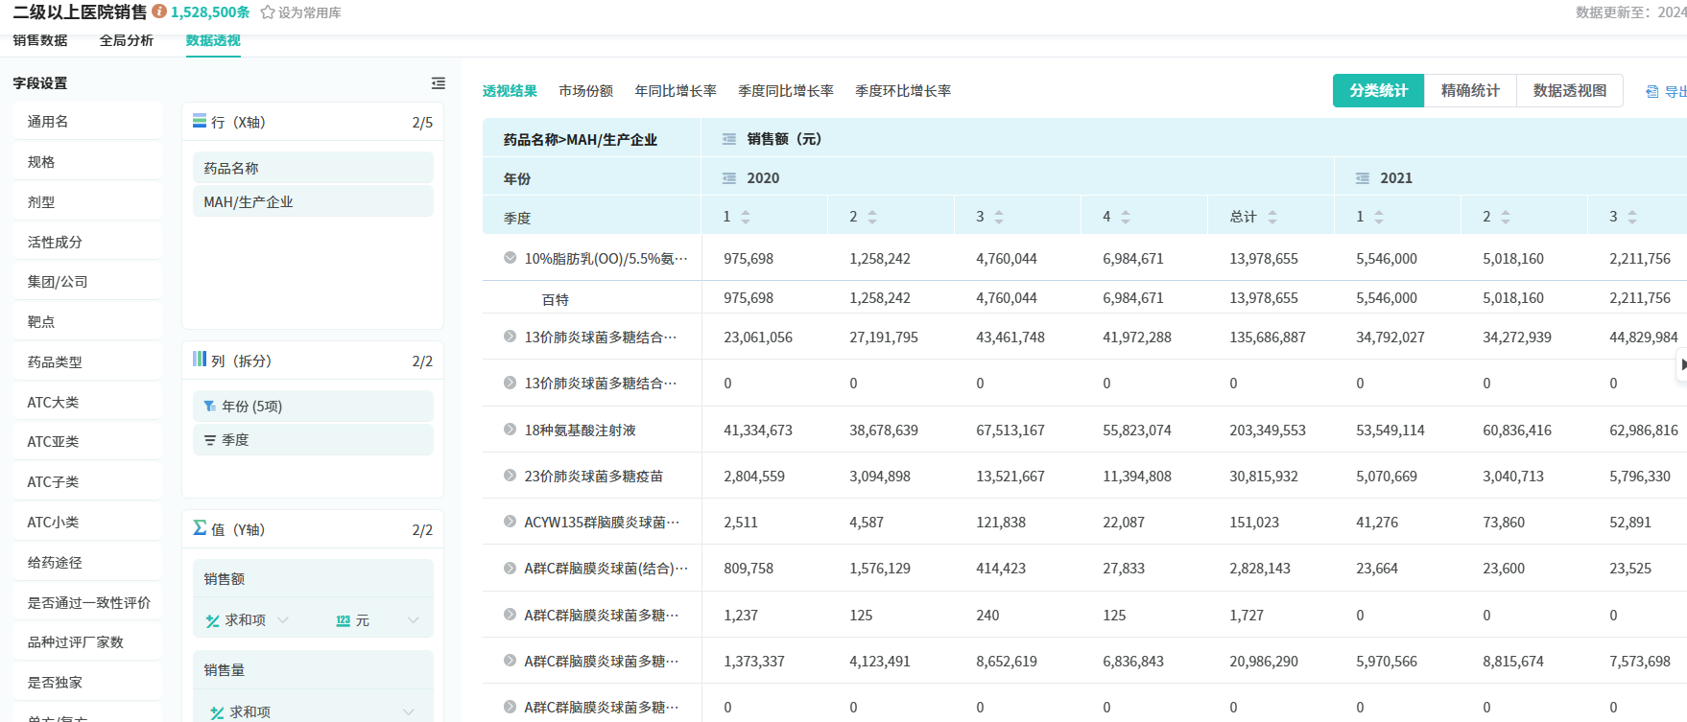Image resolution: width=1687 pixels, height=722 pixels.
Task: Click the collapse icon next to 2020
Action: pos(729,178)
